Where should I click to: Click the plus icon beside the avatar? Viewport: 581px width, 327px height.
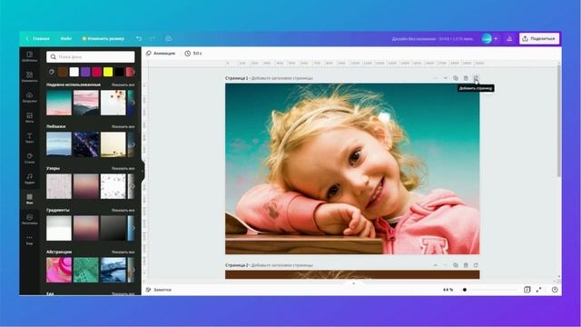click(x=496, y=38)
